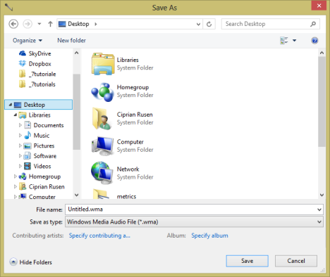Click the search magnifier icon
Viewport: 330px width, 277px height.
click(x=313, y=24)
